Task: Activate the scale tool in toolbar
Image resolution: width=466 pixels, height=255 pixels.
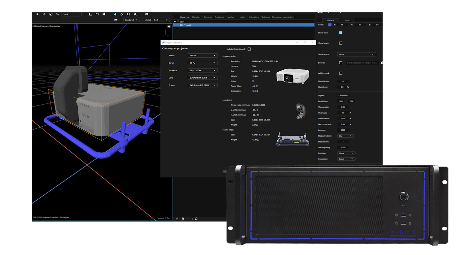Action: tap(51, 14)
